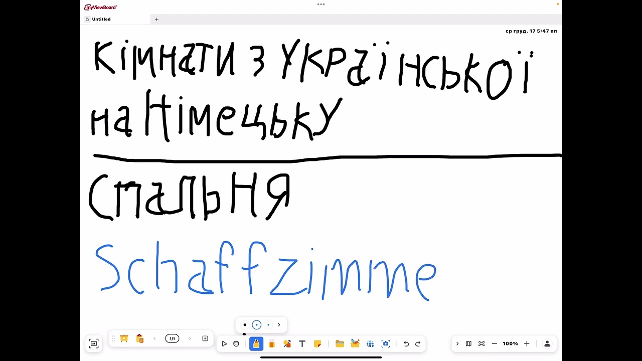Click the myViewBoard logo
The height and width of the screenshot is (361, 642).
click(x=101, y=7)
